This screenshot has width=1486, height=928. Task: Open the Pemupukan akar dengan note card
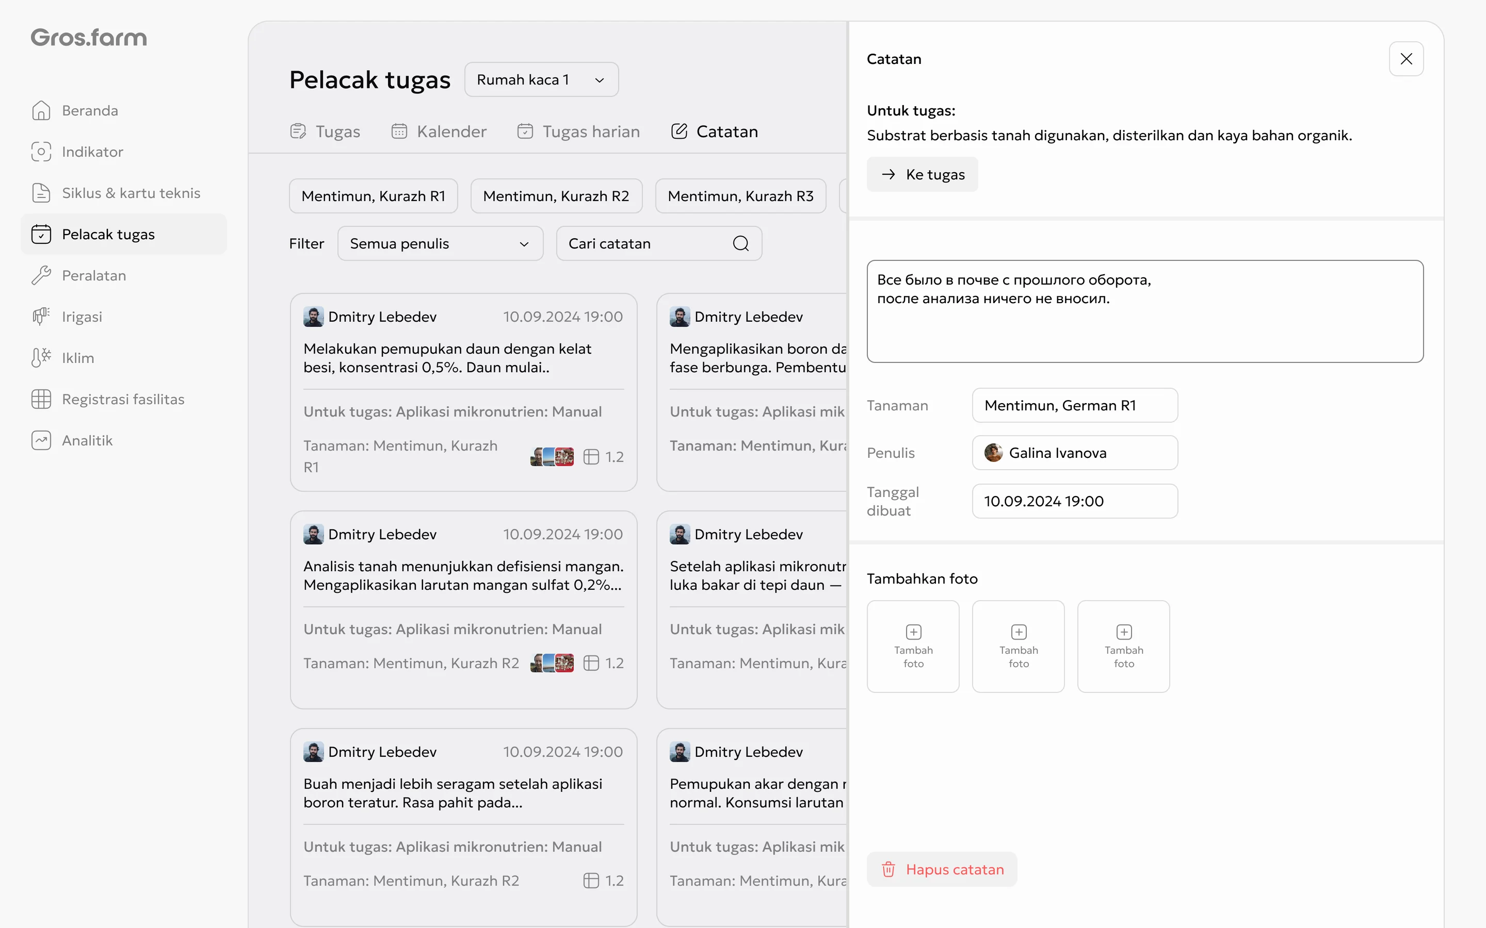[x=752, y=827]
